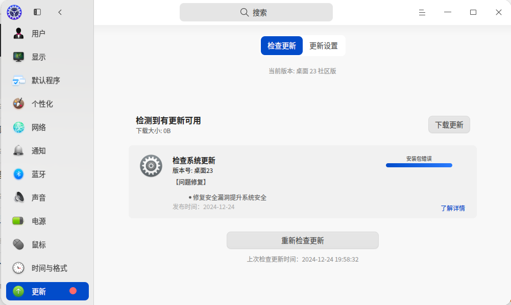
Task: Open the hamburger main menu
Action: [x=422, y=12]
